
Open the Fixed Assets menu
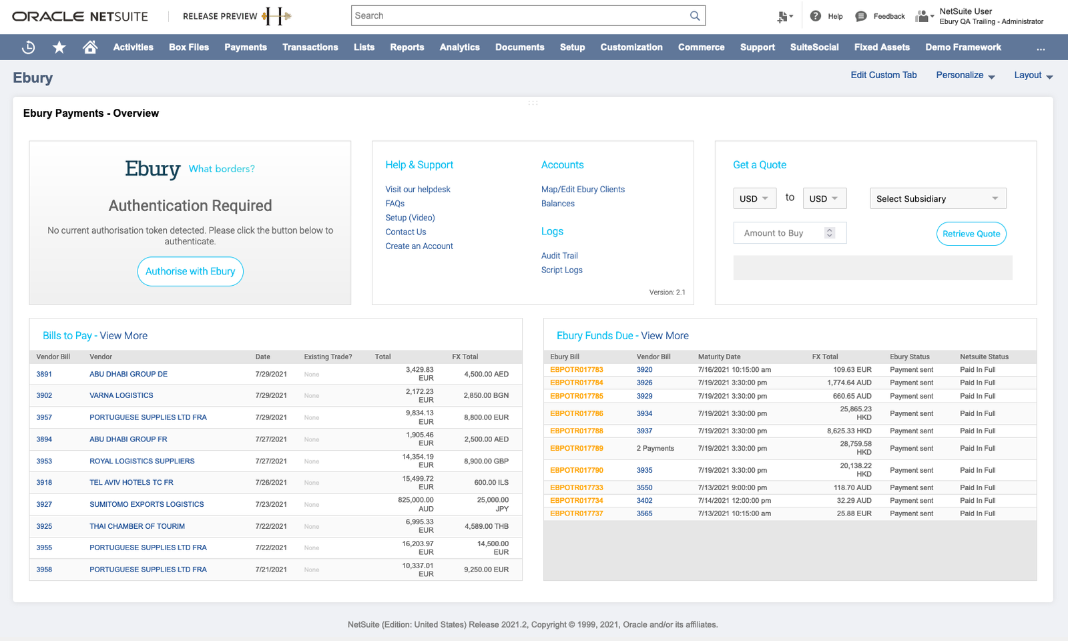point(882,47)
